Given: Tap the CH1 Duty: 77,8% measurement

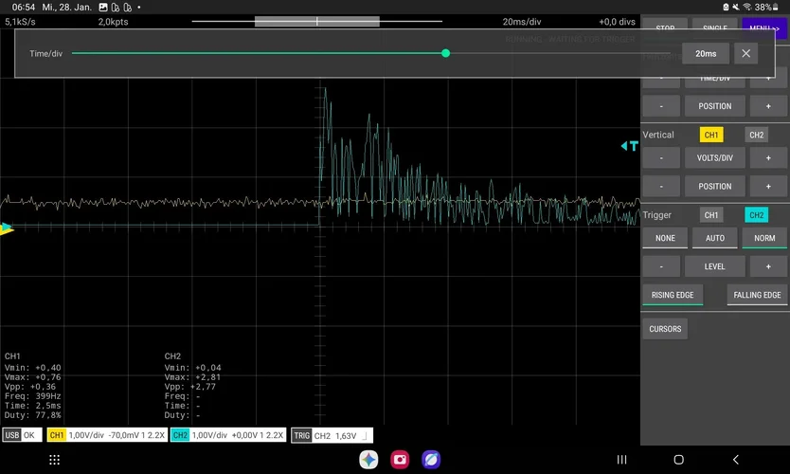Looking at the screenshot, I should tap(33, 415).
